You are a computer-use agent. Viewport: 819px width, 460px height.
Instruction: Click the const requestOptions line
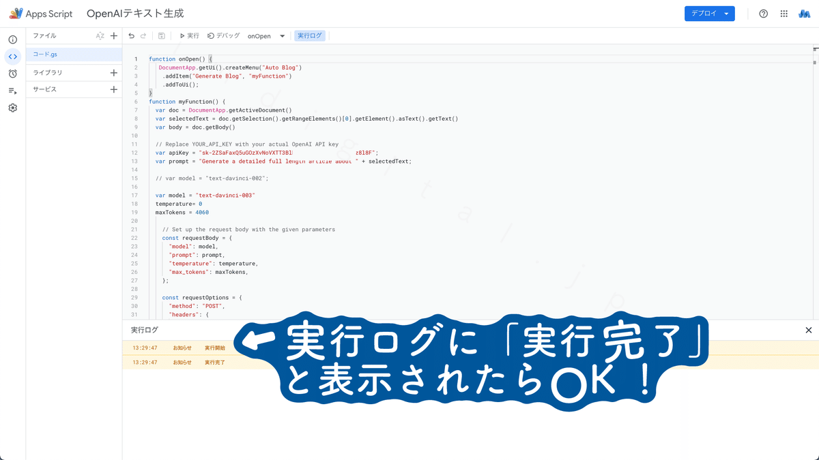[202, 298]
